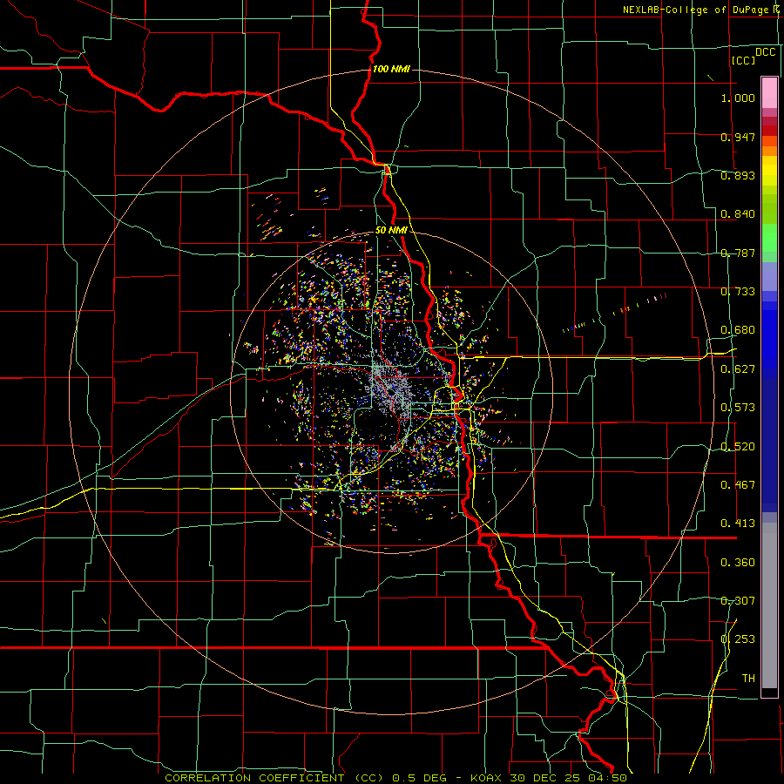Select the 0.893 scale value
Viewport: 784px width, 784px height.
738,175
